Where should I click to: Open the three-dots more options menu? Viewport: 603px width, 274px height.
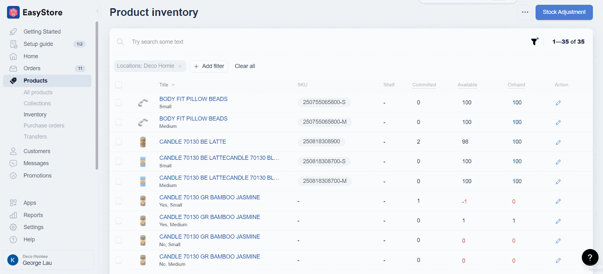(x=525, y=12)
